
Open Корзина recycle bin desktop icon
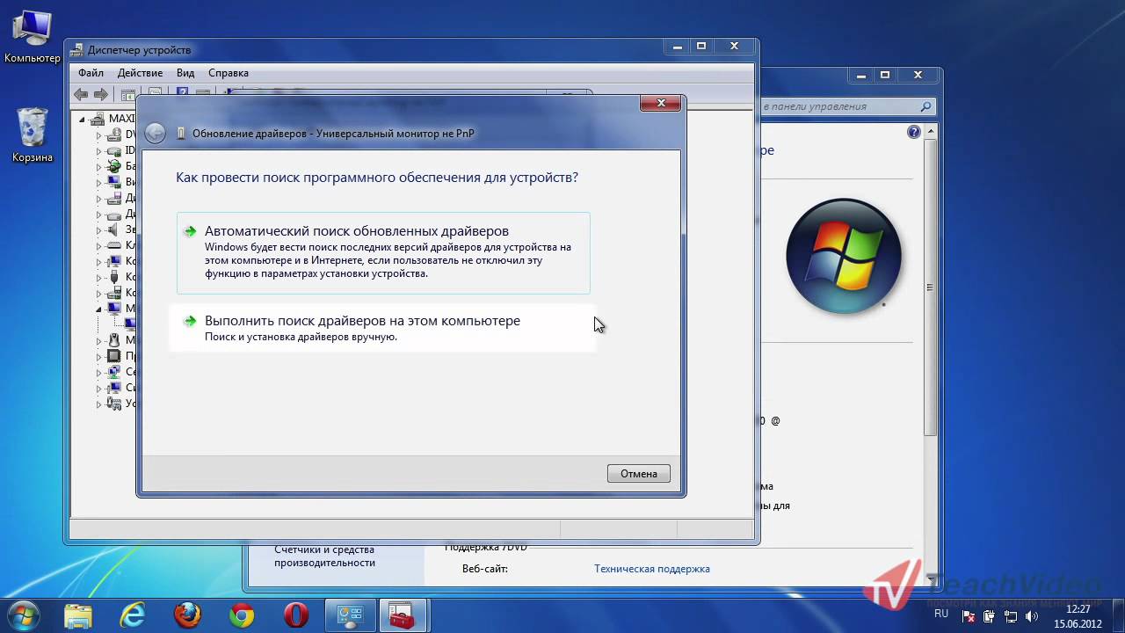[33, 135]
